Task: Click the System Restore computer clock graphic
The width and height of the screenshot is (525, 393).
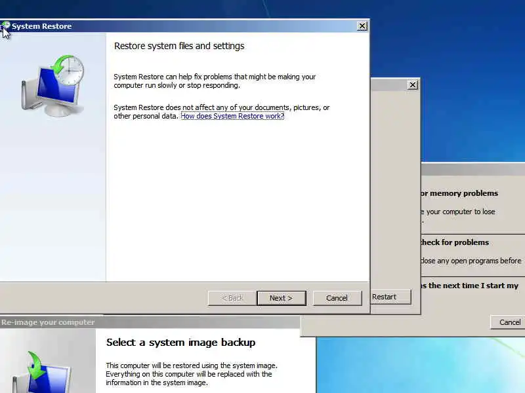Action: (53, 86)
